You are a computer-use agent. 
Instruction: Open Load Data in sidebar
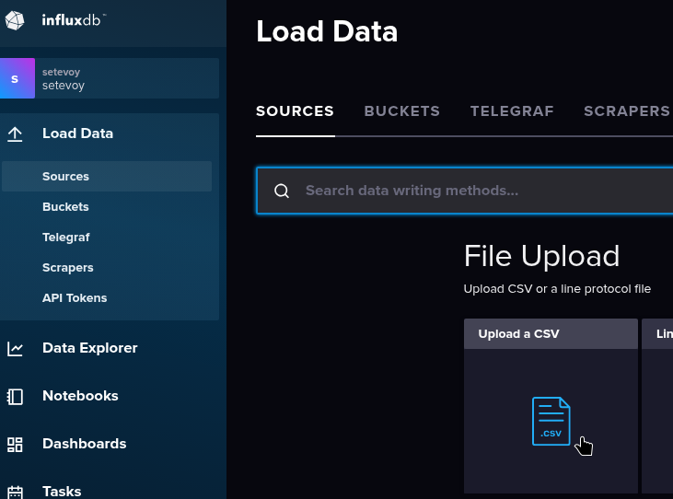coord(77,133)
